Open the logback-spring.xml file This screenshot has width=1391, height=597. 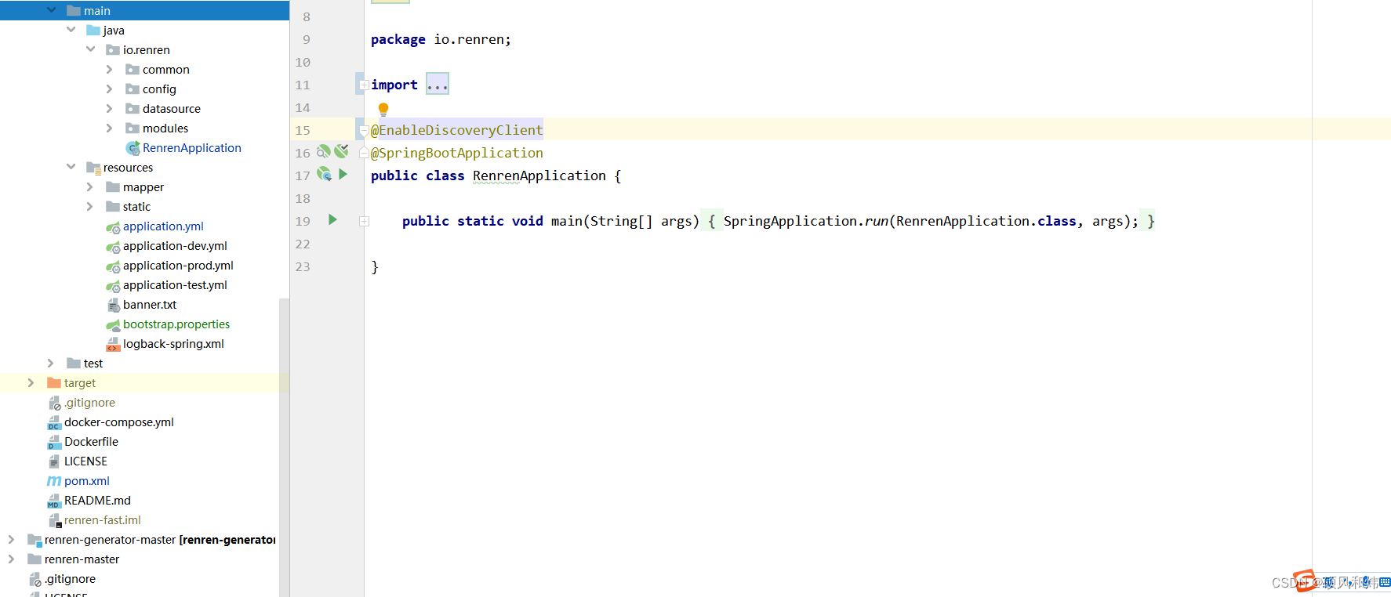click(173, 343)
